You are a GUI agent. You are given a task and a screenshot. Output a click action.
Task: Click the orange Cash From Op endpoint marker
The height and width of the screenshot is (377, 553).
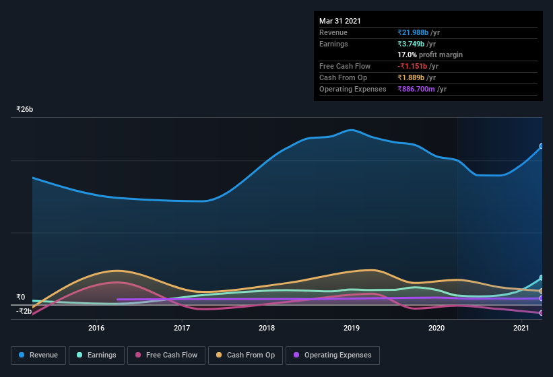coord(542,291)
